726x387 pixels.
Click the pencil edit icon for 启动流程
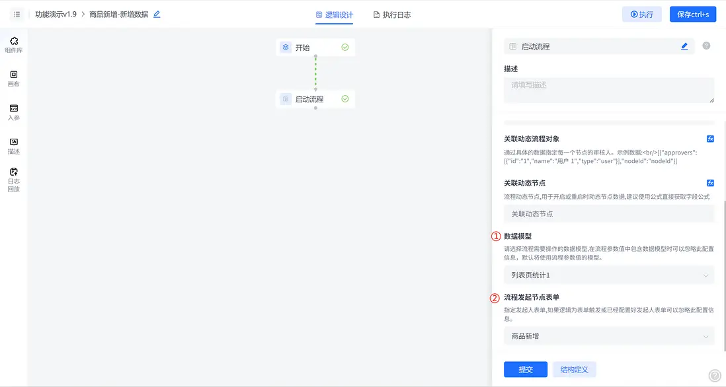click(684, 46)
